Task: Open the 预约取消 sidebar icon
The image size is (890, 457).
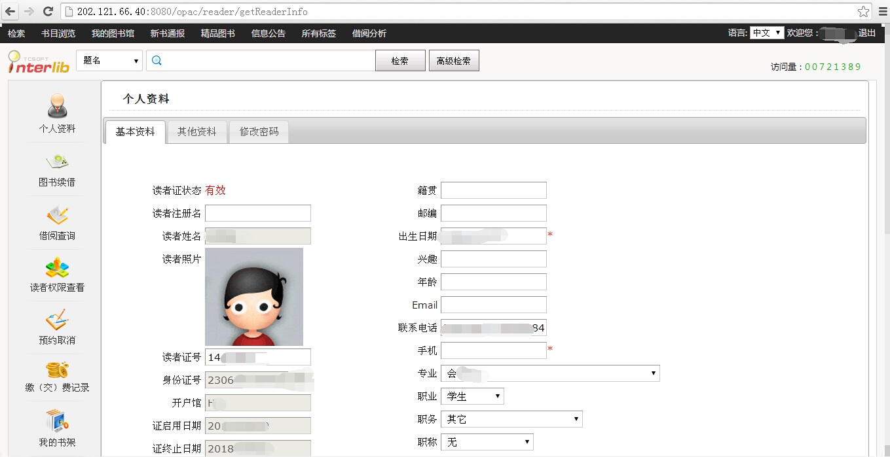Action: pyautogui.click(x=57, y=320)
